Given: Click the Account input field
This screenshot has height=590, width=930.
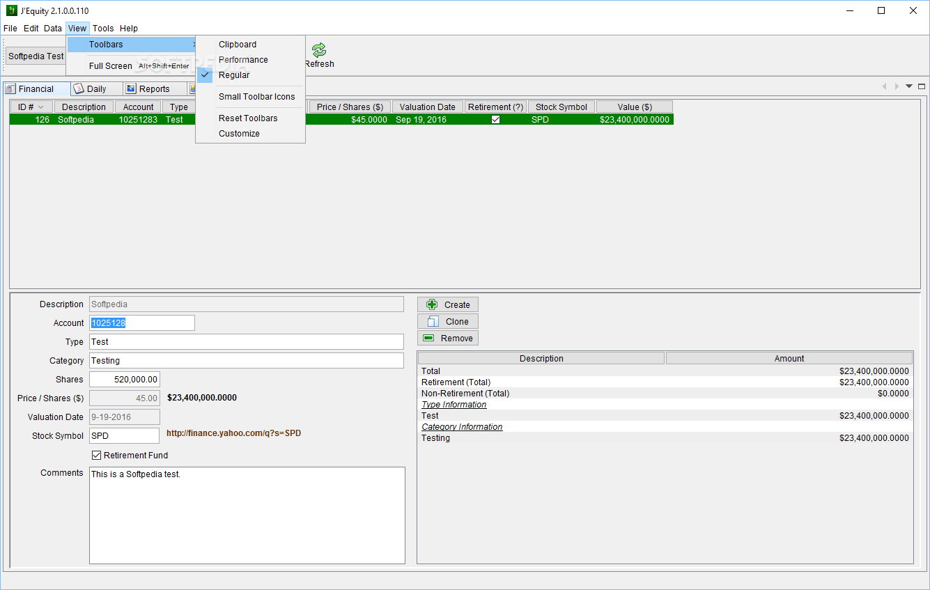Looking at the screenshot, I should coord(142,323).
